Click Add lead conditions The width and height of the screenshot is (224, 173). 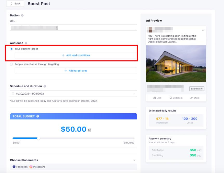[x=76, y=55]
